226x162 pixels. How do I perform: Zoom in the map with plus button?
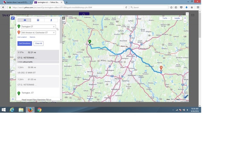185,18
